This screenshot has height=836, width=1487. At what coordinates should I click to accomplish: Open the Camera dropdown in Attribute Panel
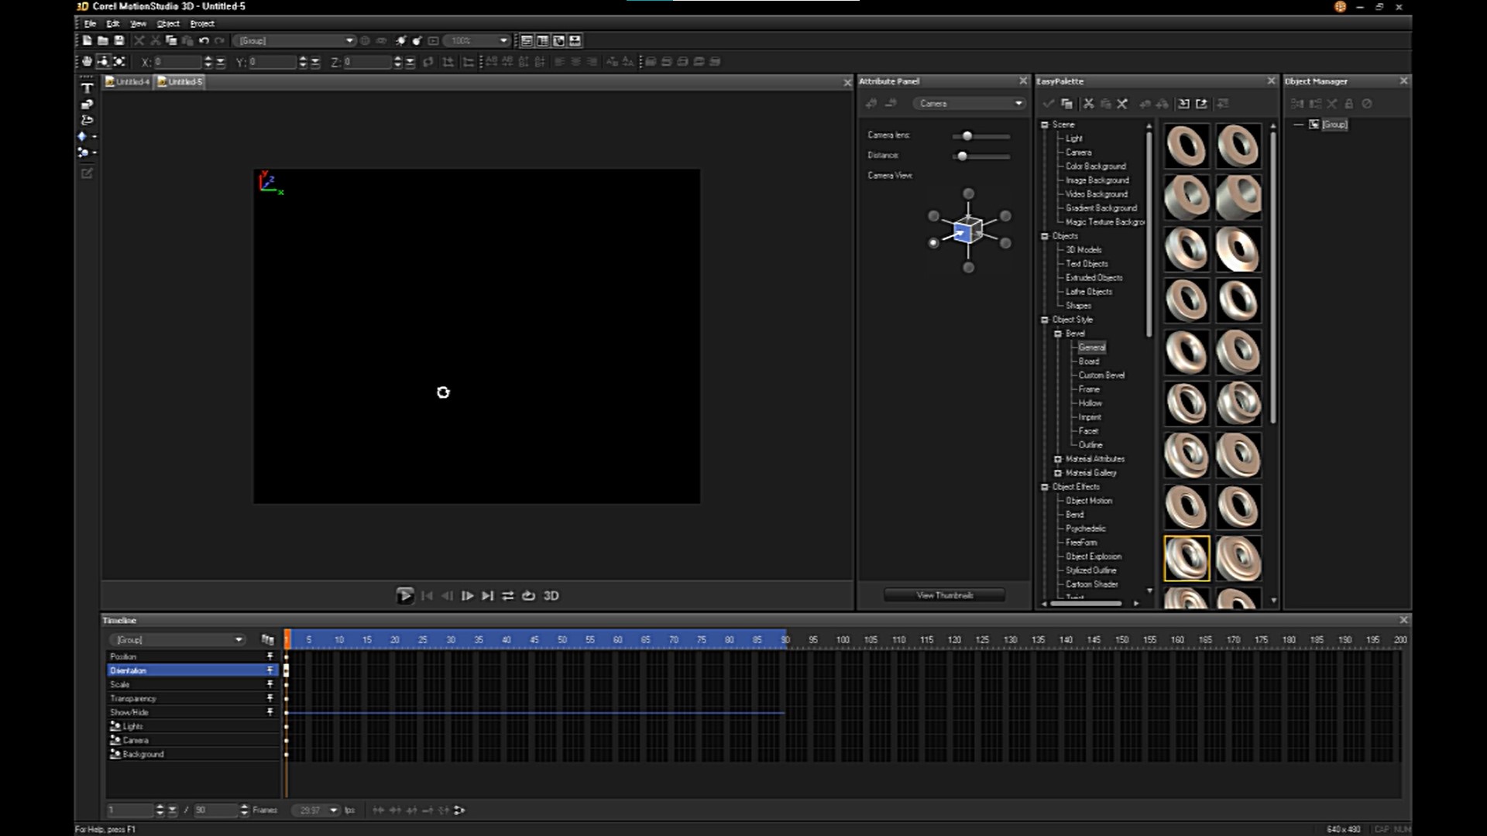(x=1017, y=103)
